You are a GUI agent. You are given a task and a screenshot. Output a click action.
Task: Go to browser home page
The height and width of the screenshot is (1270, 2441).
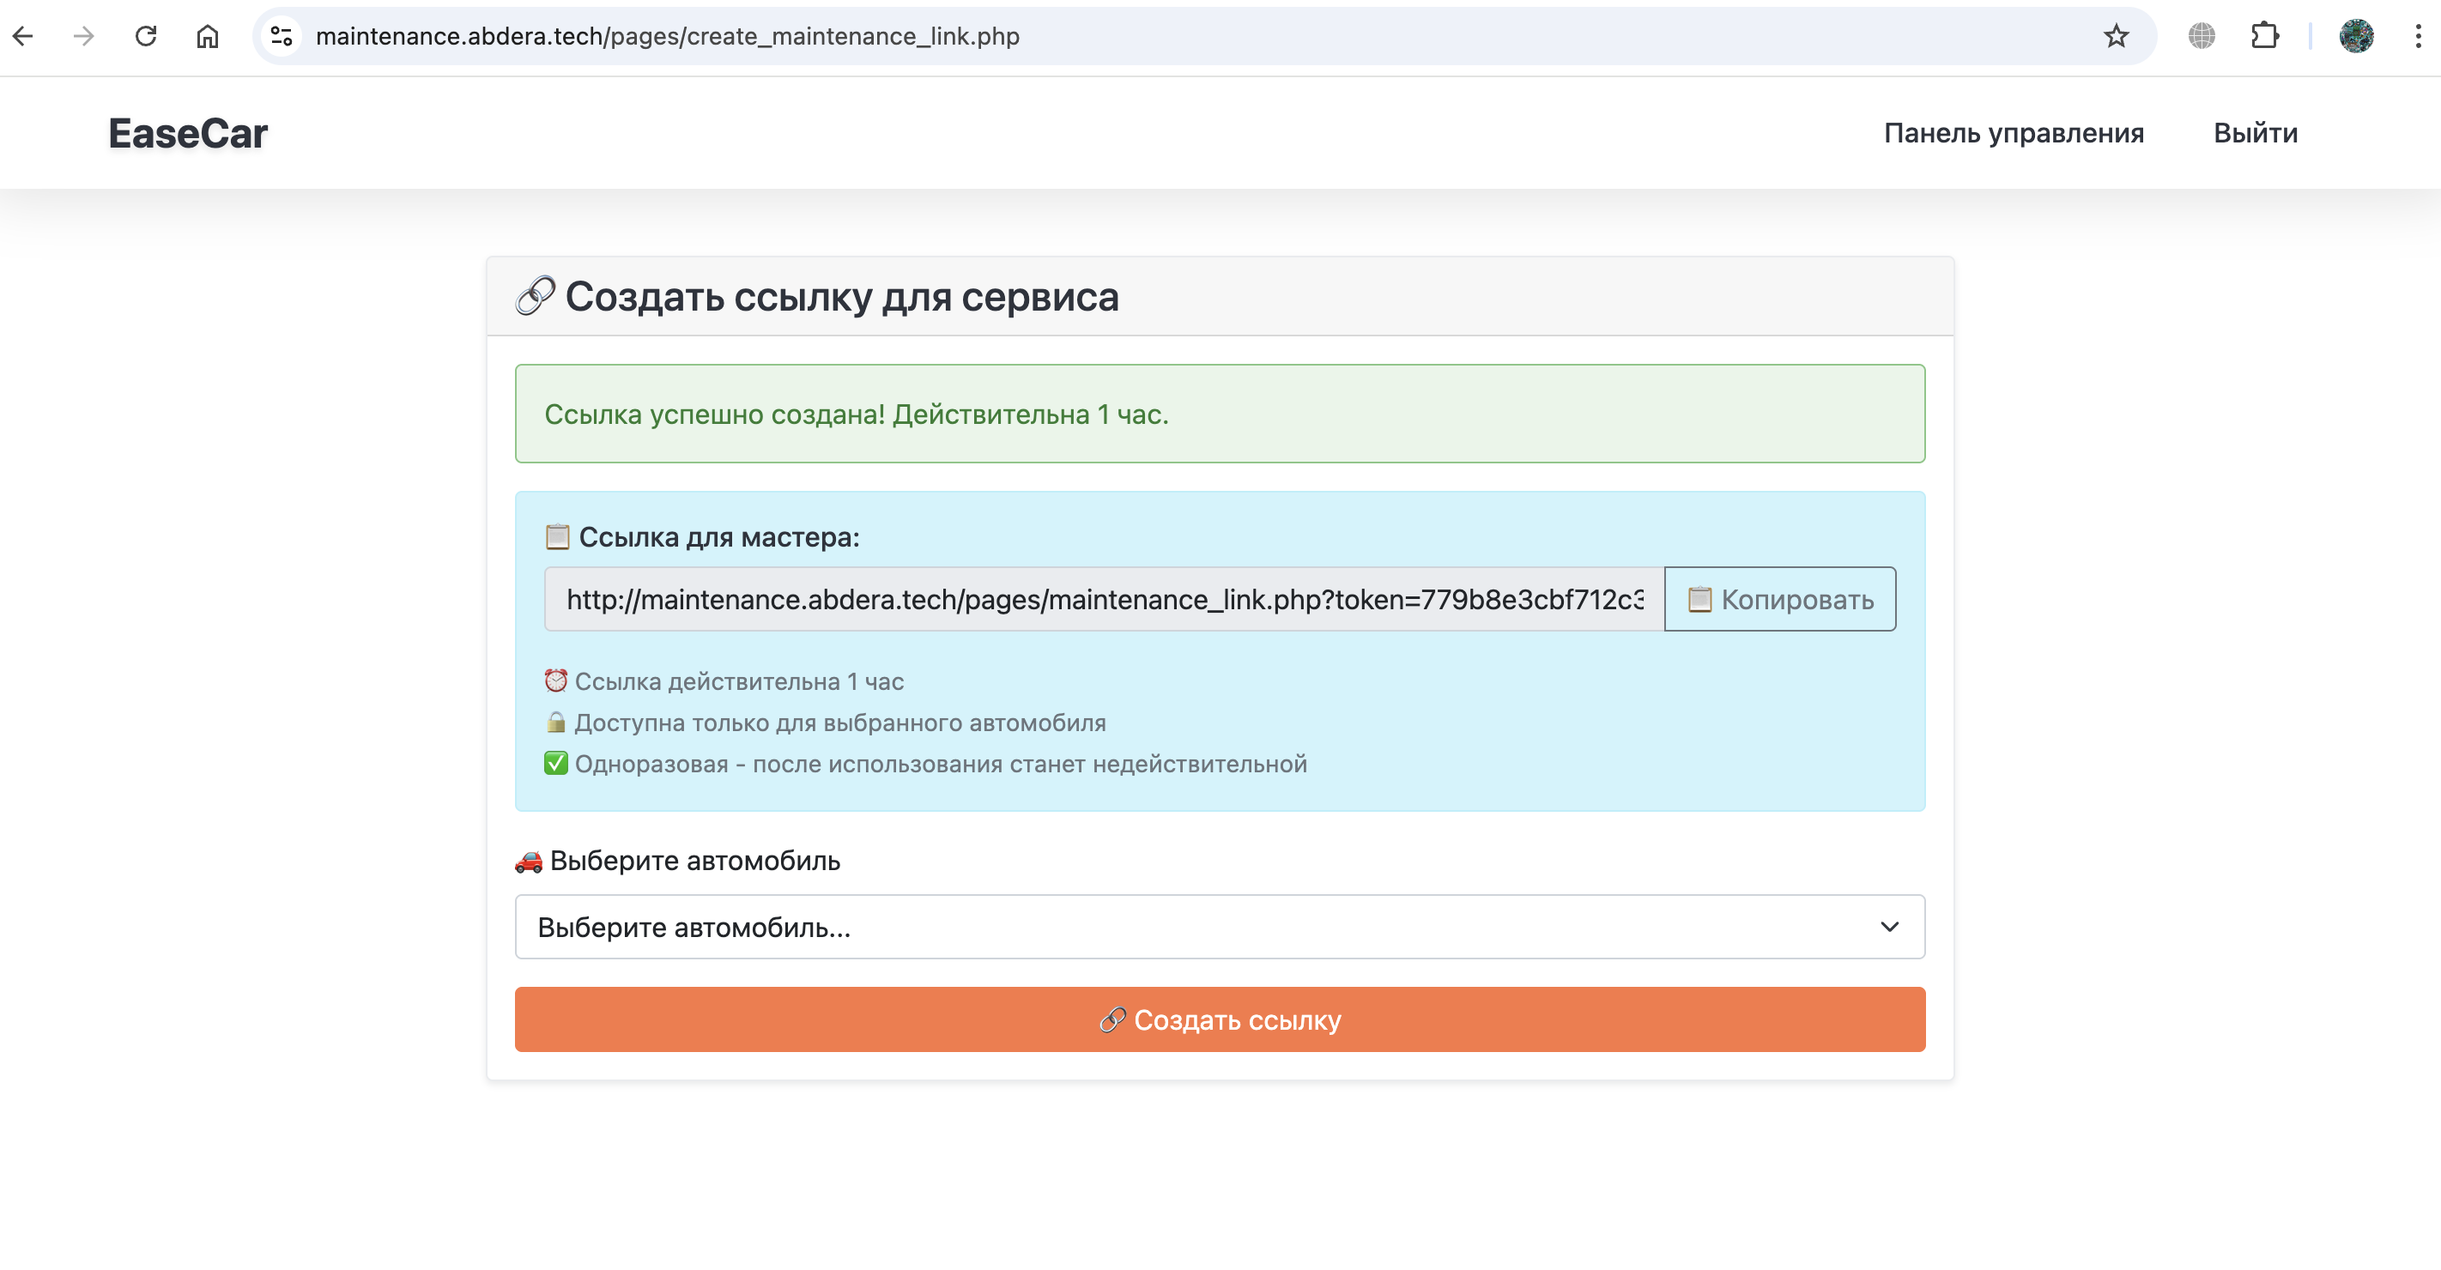[208, 36]
